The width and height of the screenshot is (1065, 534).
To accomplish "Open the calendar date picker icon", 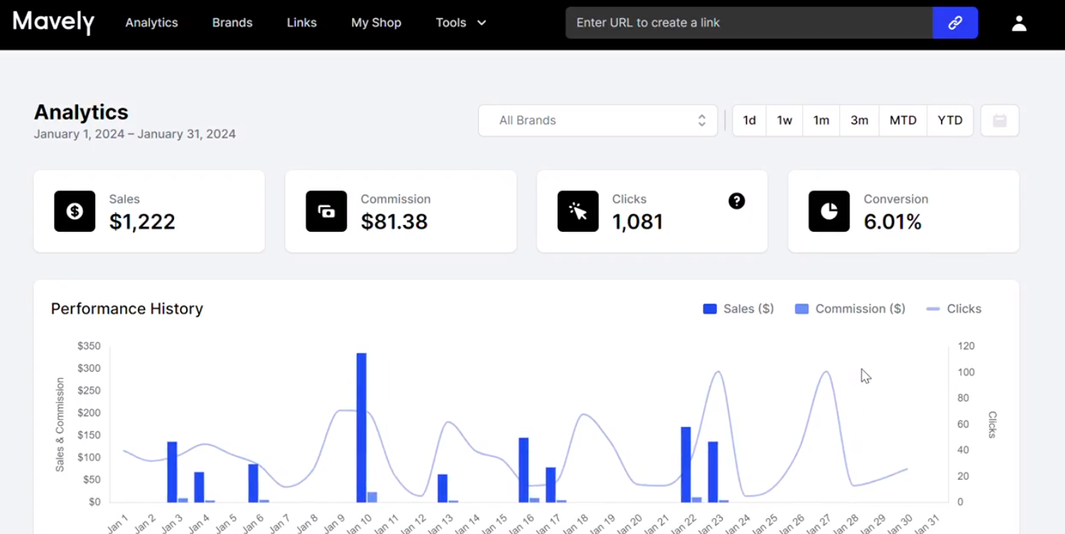I will coord(1000,120).
